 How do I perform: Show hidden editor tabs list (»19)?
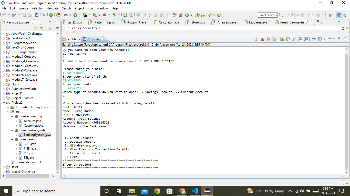[x=320, y=22]
